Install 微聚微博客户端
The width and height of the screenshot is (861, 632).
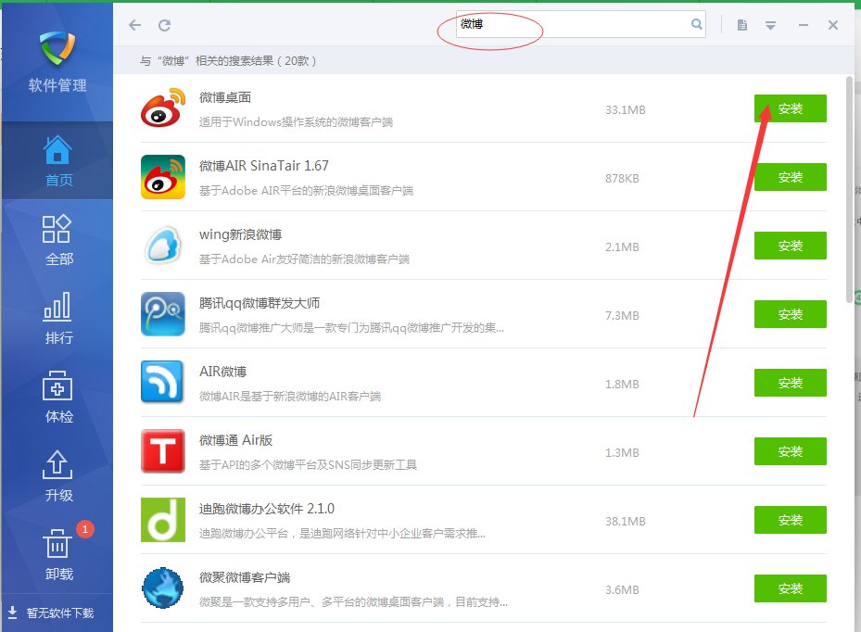791,588
